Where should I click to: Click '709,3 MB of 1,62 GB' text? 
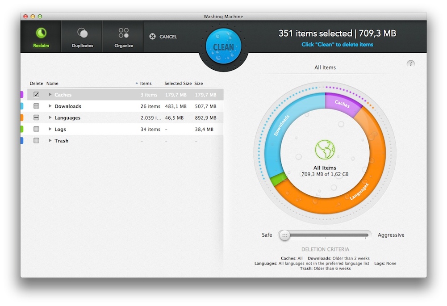coord(325,174)
